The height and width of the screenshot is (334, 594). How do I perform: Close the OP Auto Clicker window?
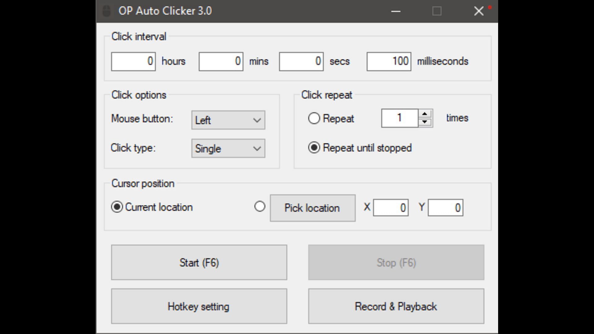[479, 11]
